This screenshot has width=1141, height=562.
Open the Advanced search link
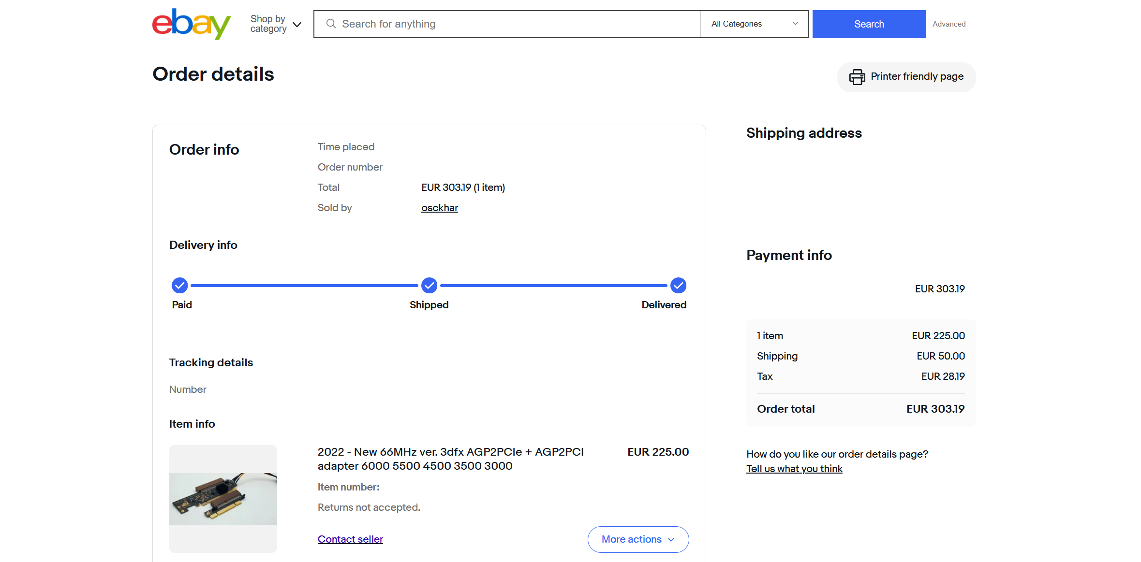click(x=948, y=24)
